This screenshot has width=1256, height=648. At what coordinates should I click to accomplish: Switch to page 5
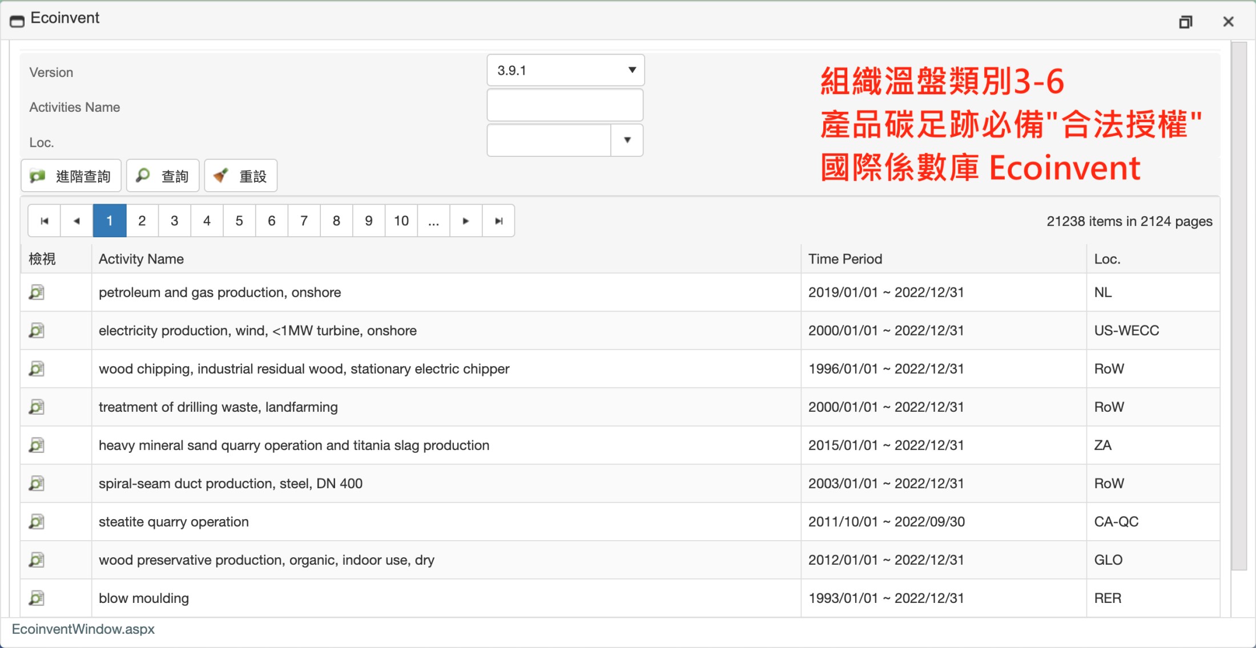tap(239, 221)
